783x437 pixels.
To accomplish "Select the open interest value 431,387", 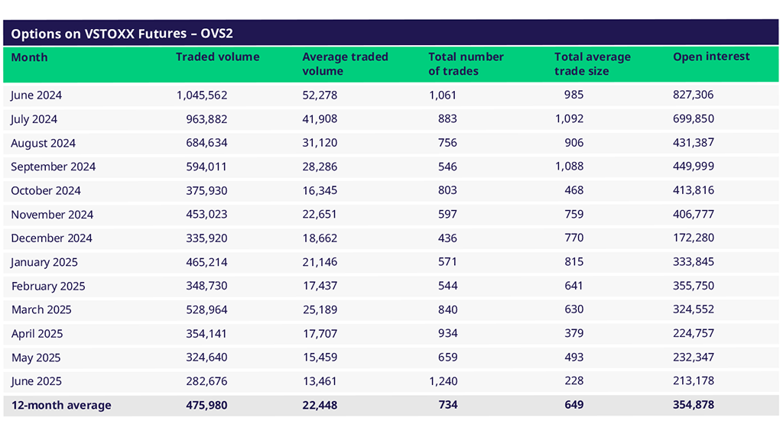I will pyautogui.click(x=693, y=143).
